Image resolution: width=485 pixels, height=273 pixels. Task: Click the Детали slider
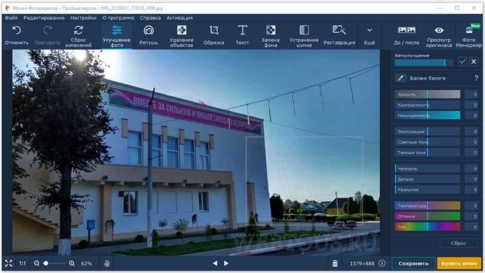pyautogui.click(x=427, y=179)
